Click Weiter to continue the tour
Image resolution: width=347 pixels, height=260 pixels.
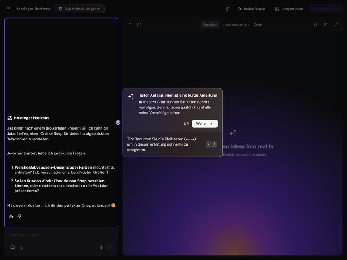click(x=205, y=123)
